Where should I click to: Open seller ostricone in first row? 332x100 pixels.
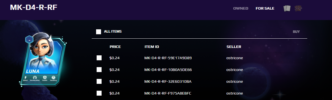click(x=235, y=58)
